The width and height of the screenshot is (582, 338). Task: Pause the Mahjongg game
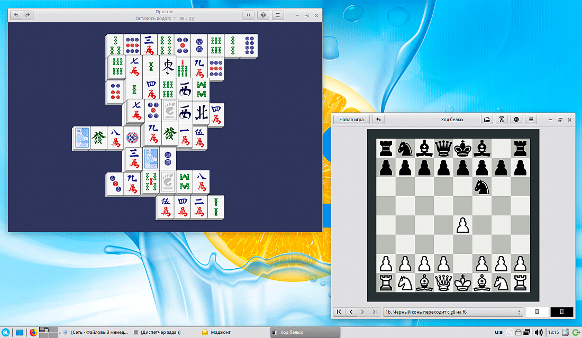pyautogui.click(x=249, y=15)
